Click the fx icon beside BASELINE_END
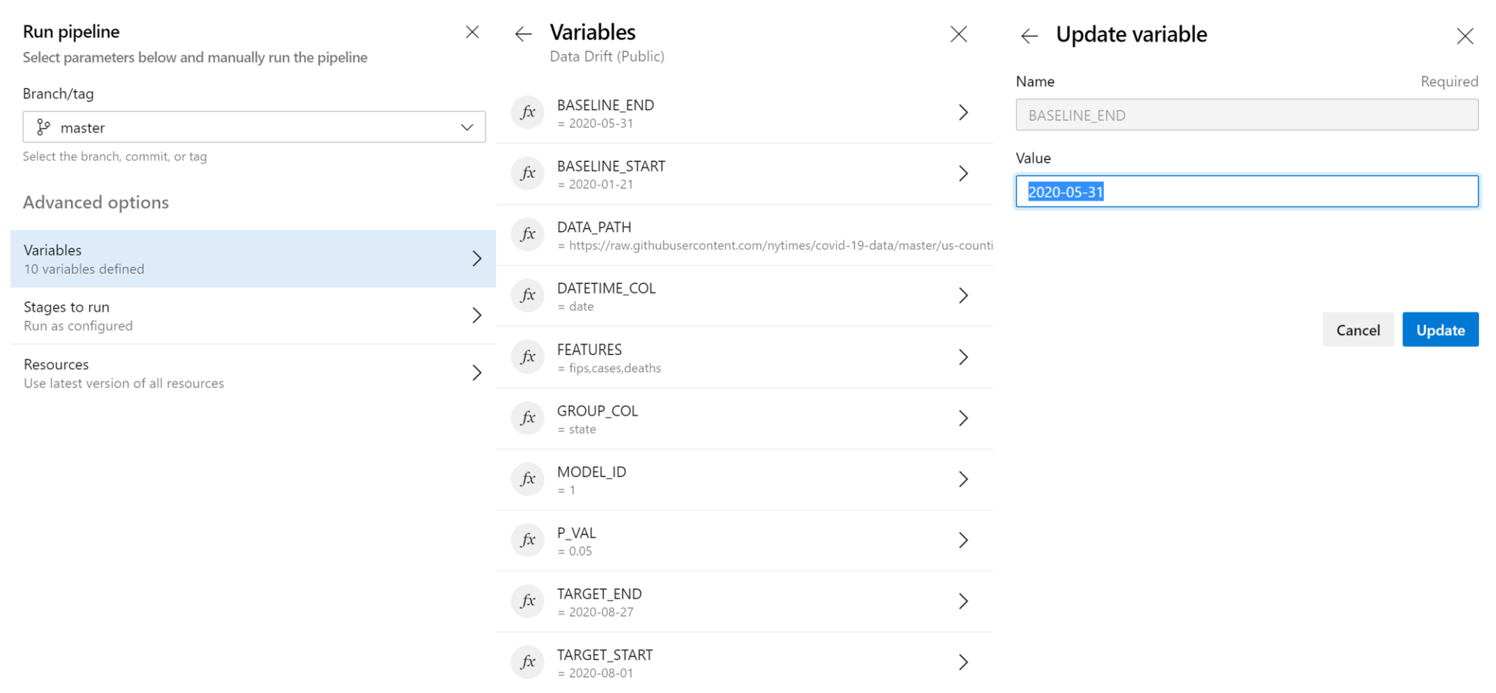Viewport: 1496px width, 693px height. point(527,112)
